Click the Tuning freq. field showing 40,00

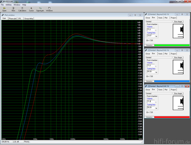151,72
